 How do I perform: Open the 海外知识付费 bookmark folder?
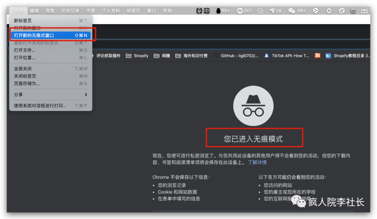(191, 56)
